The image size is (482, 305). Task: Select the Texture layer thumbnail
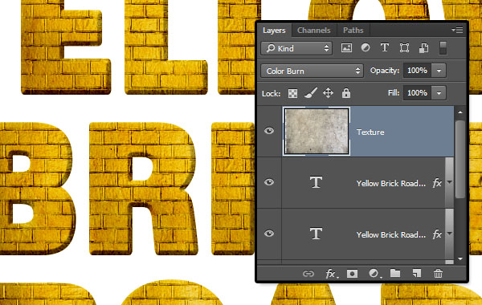point(317,131)
